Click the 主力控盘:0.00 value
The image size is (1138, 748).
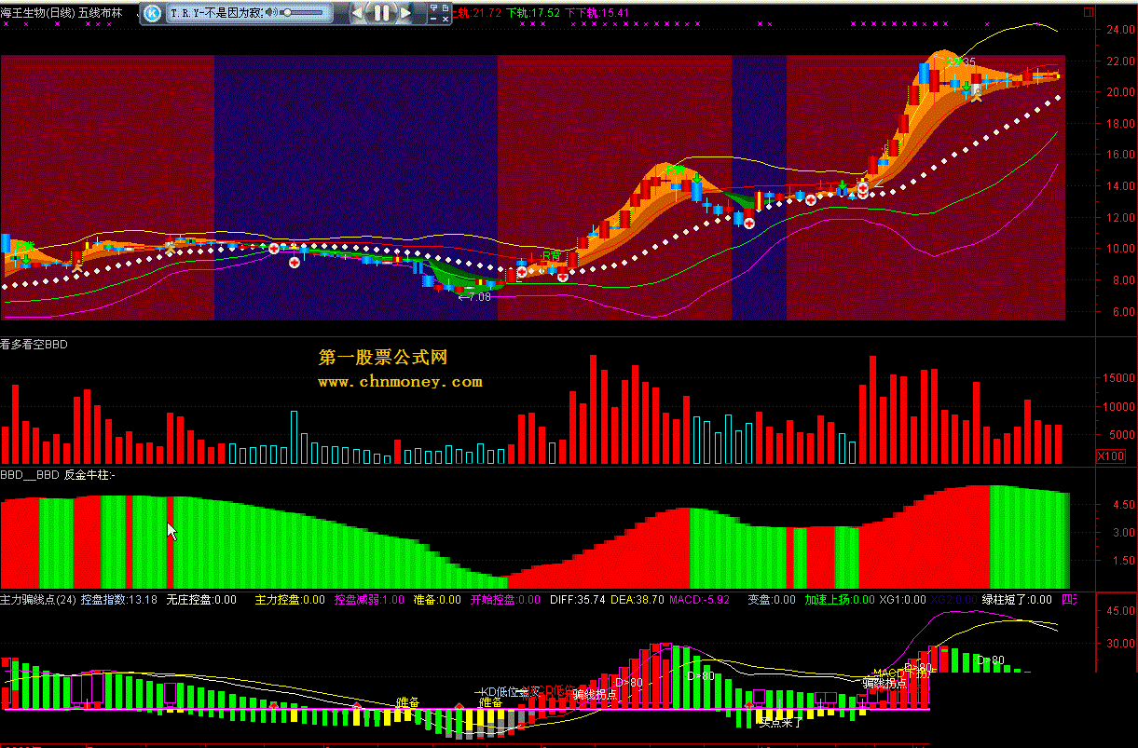(x=290, y=600)
